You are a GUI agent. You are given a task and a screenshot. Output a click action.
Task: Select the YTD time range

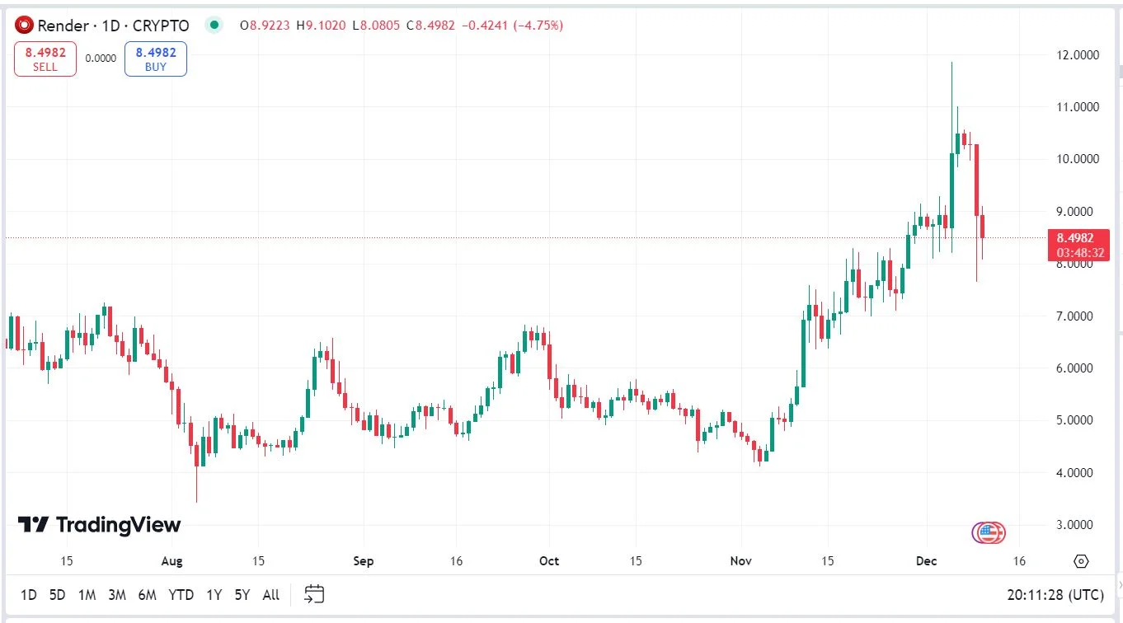coord(181,594)
